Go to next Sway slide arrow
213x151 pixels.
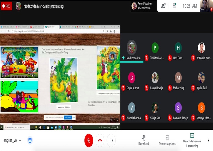click(117, 120)
